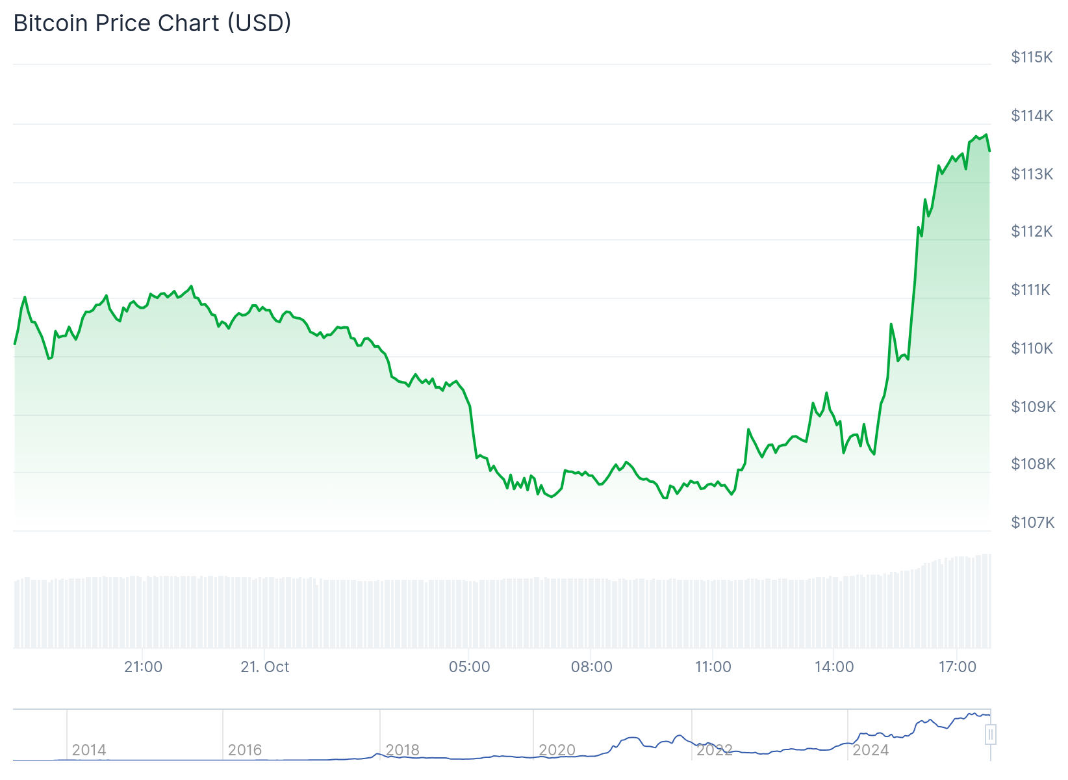
Task: Click the Bitcoin Price Chart (USD) title
Action: click(152, 23)
